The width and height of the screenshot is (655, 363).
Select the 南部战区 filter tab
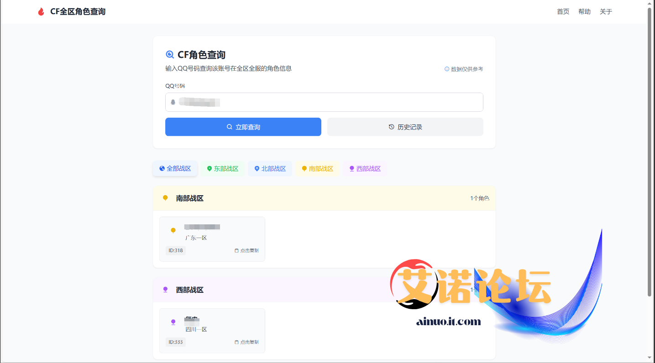click(x=317, y=169)
